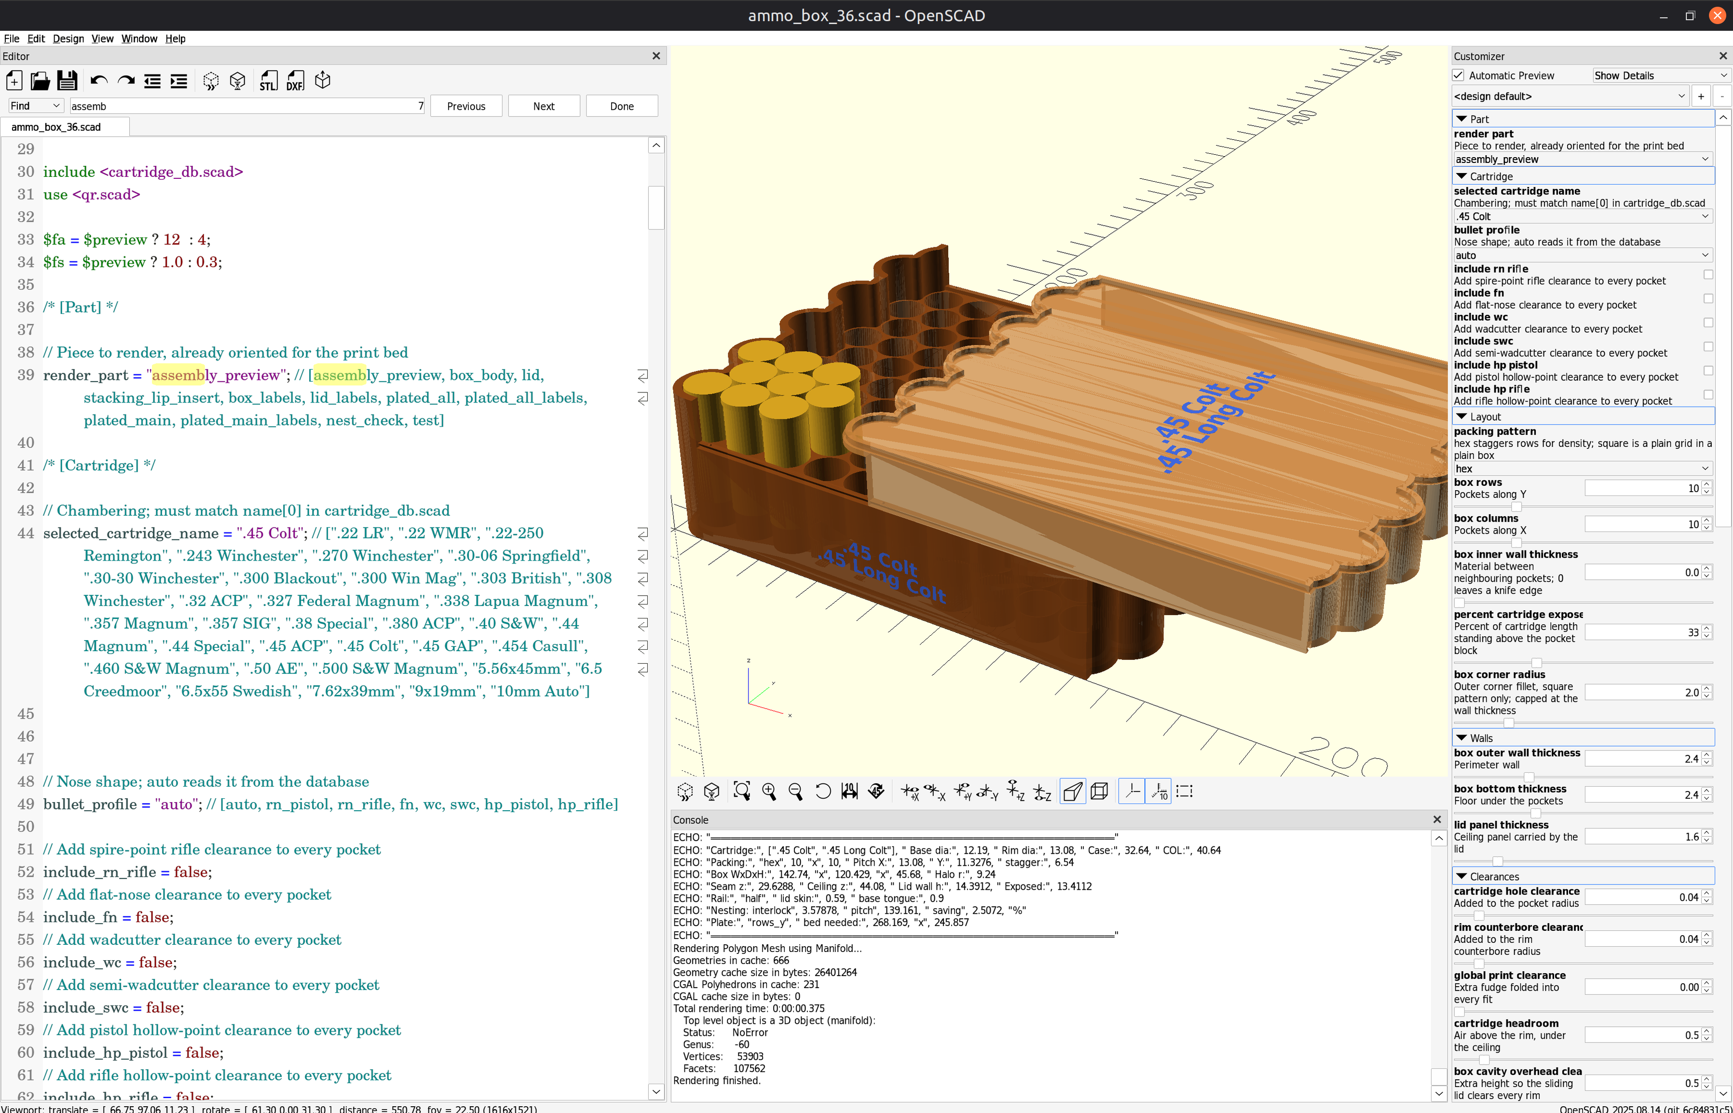Uncheck the Automatic Preview checkbox
1733x1113 pixels.
[x=1459, y=75]
